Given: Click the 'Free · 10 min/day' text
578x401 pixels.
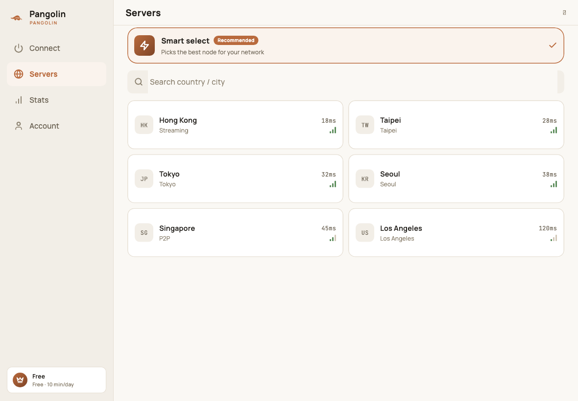Looking at the screenshot, I should [x=53, y=384].
